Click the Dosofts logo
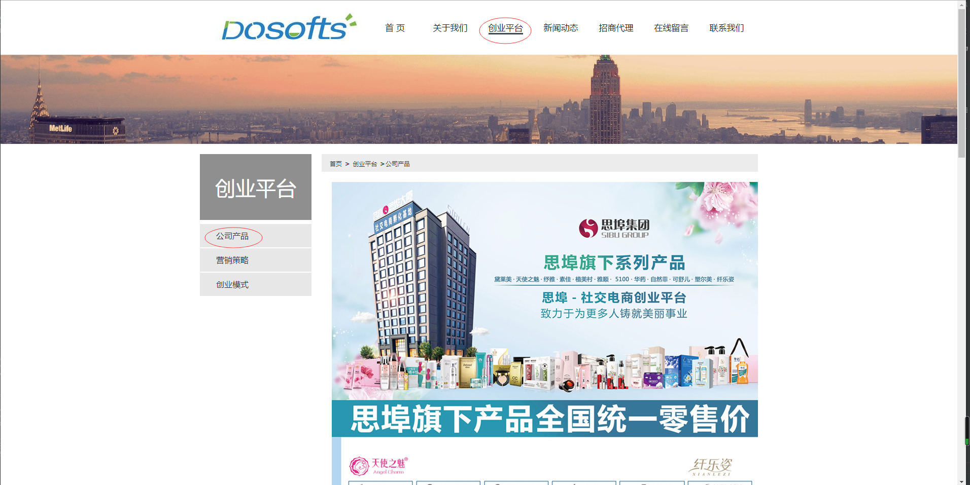970x485 pixels. (289, 27)
